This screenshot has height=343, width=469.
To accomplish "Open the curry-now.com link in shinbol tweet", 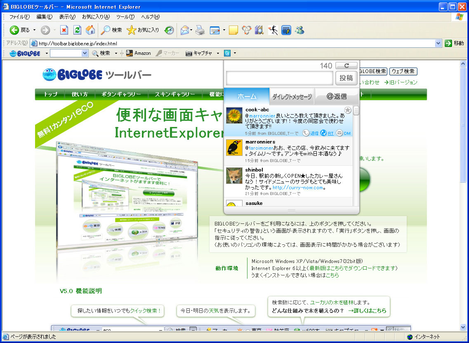I will coord(298,188).
